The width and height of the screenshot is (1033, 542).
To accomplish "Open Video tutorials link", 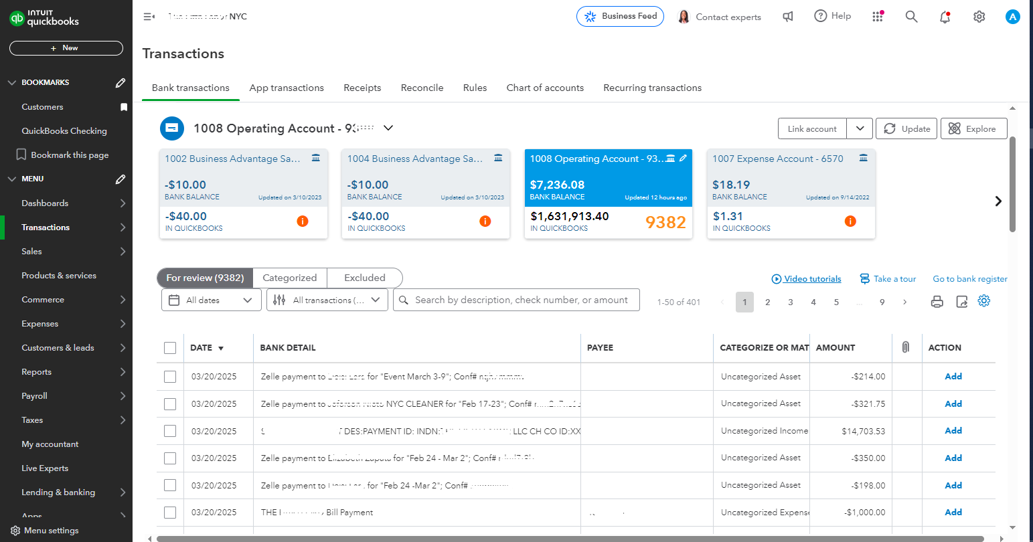I will [x=806, y=279].
